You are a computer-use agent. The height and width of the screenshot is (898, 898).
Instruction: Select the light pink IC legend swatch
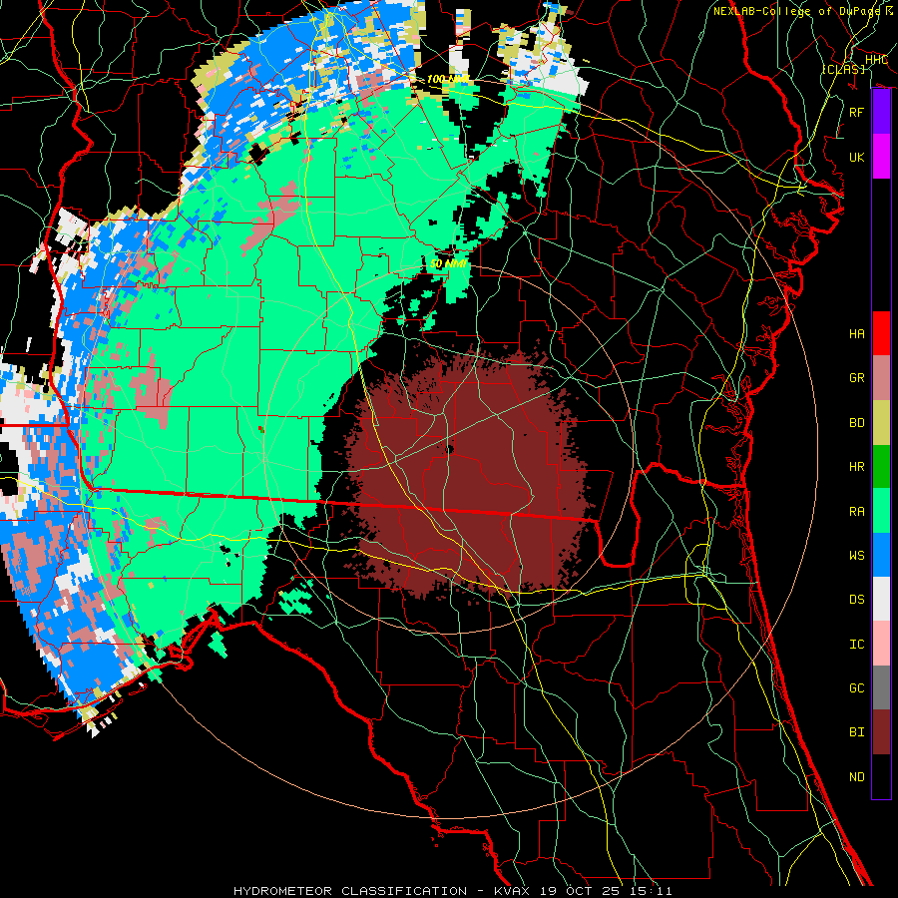tap(881, 644)
